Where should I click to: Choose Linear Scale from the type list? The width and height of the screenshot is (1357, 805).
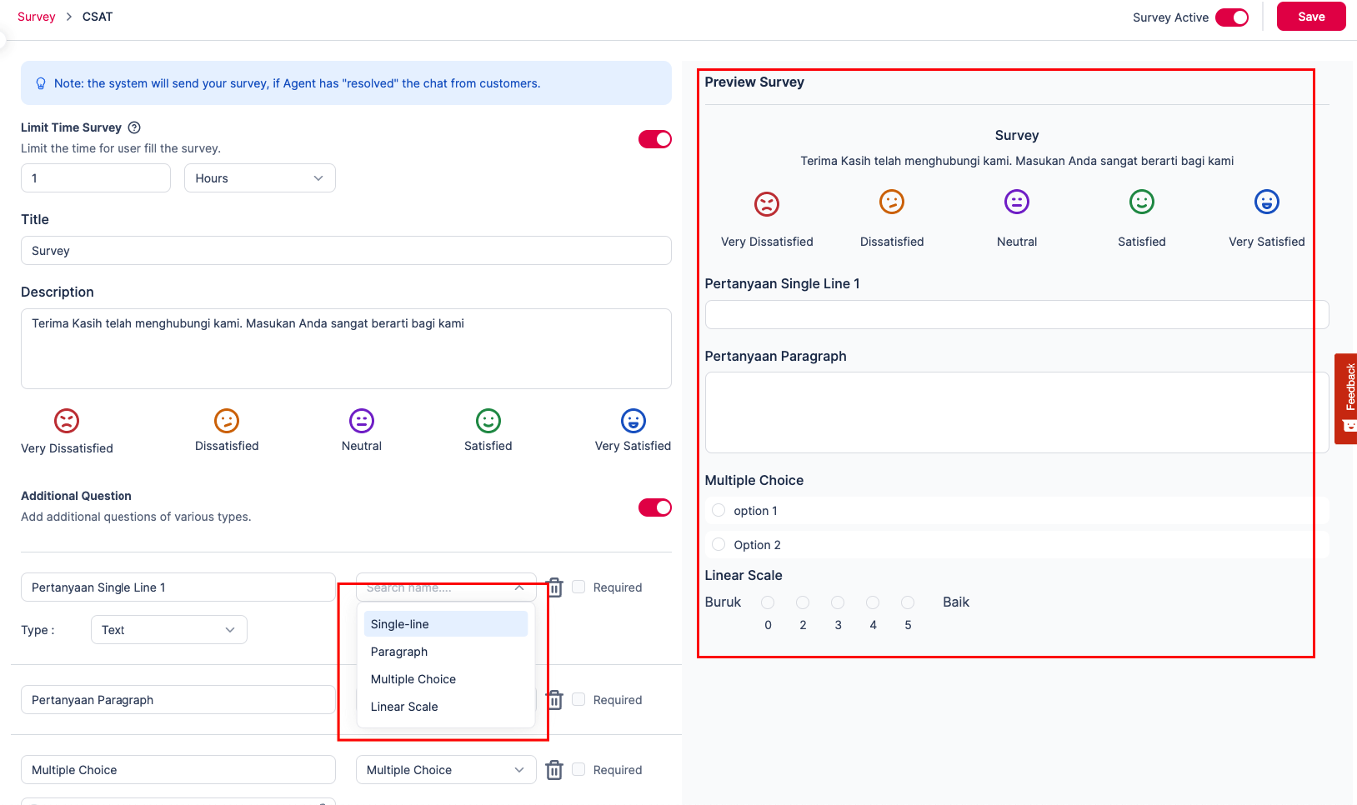coord(404,707)
